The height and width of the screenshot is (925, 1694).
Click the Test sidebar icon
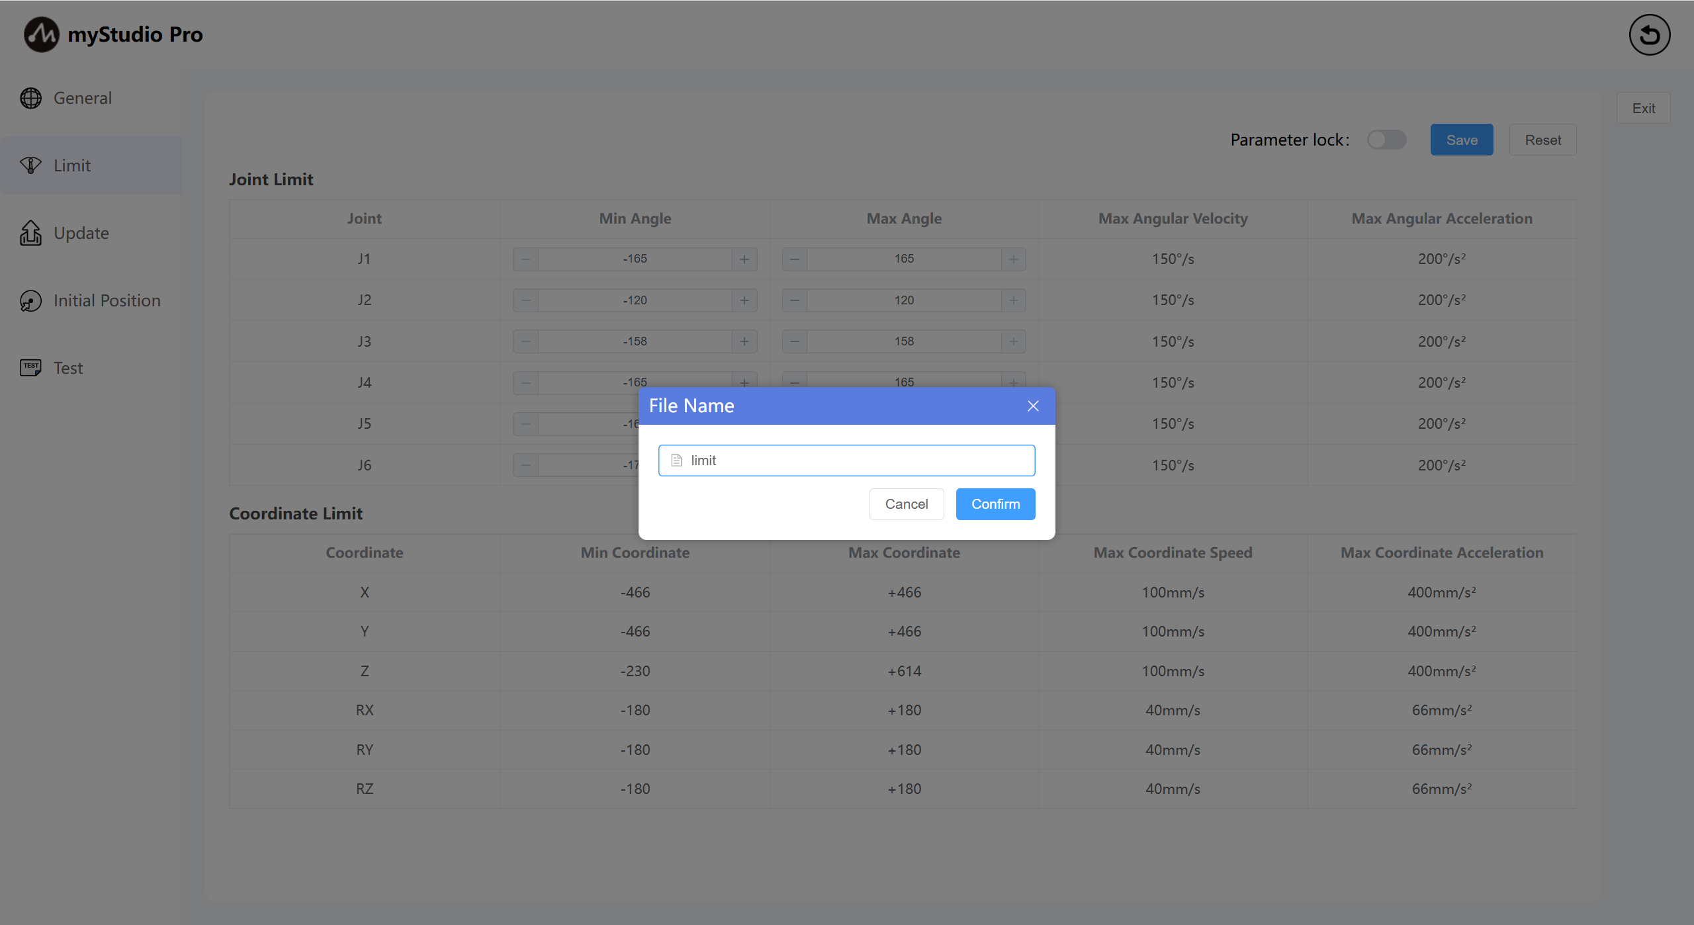30,368
